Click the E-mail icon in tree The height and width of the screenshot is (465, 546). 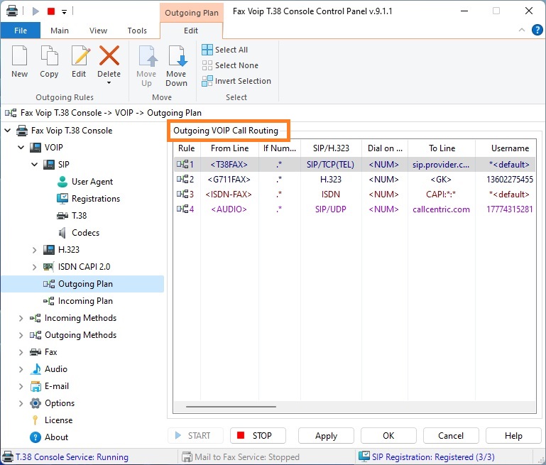point(36,386)
